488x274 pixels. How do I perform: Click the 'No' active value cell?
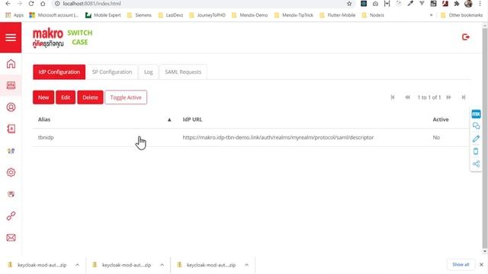click(436, 137)
